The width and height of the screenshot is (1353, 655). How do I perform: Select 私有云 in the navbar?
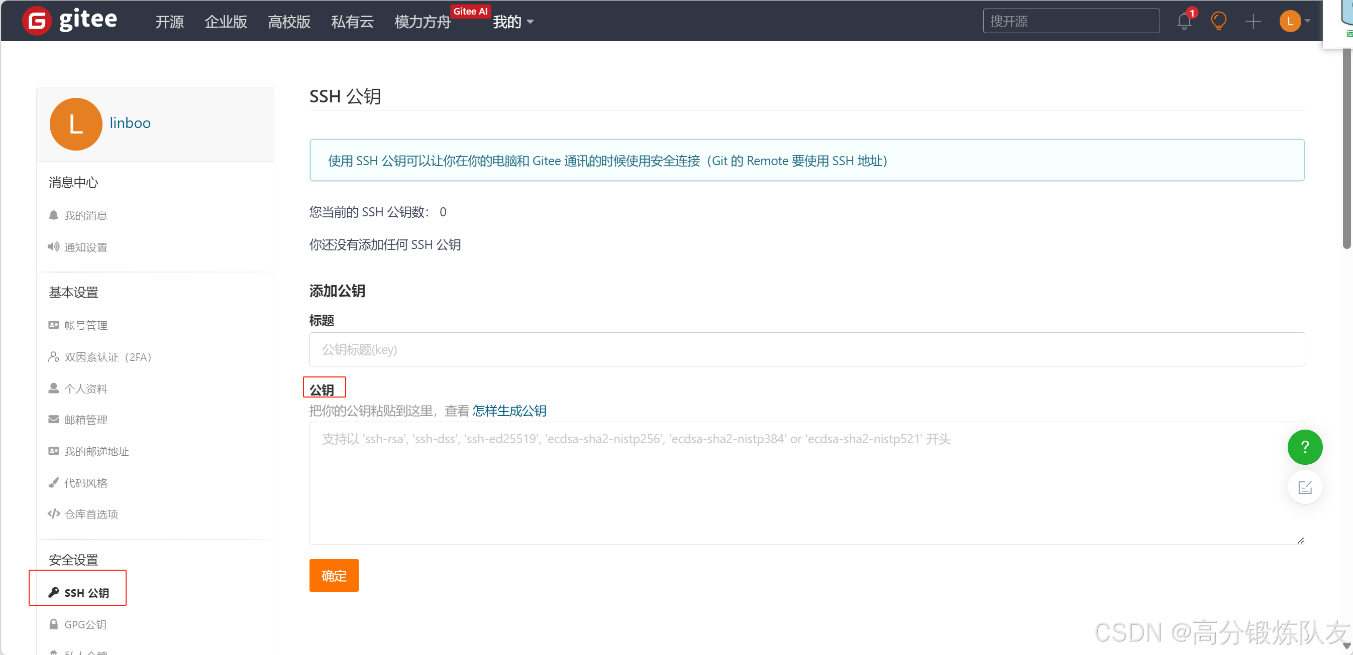352,22
